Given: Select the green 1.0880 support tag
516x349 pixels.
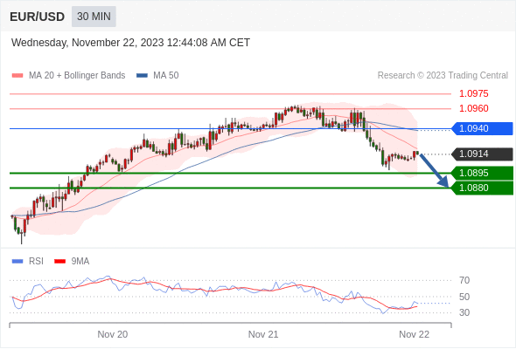Looking at the screenshot, I should pos(483,188).
